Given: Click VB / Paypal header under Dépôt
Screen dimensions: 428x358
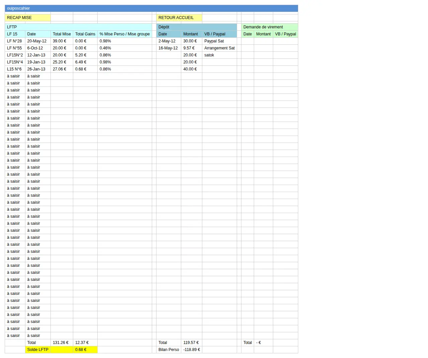Looking at the screenshot, I should point(219,34).
